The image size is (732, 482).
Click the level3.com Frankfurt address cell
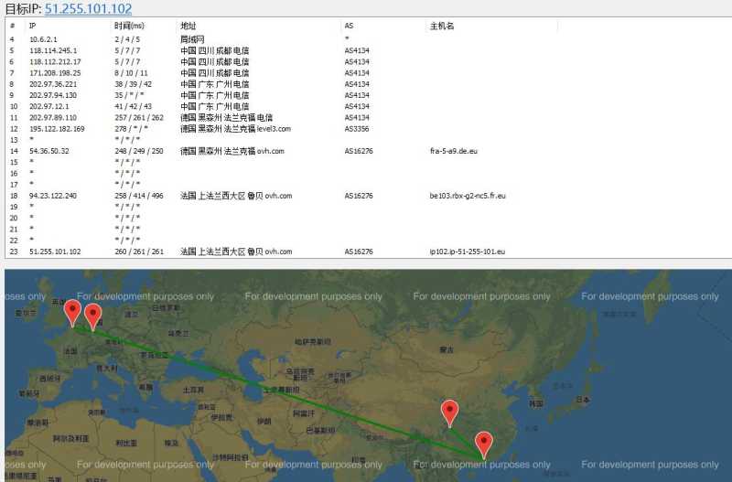click(235, 129)
